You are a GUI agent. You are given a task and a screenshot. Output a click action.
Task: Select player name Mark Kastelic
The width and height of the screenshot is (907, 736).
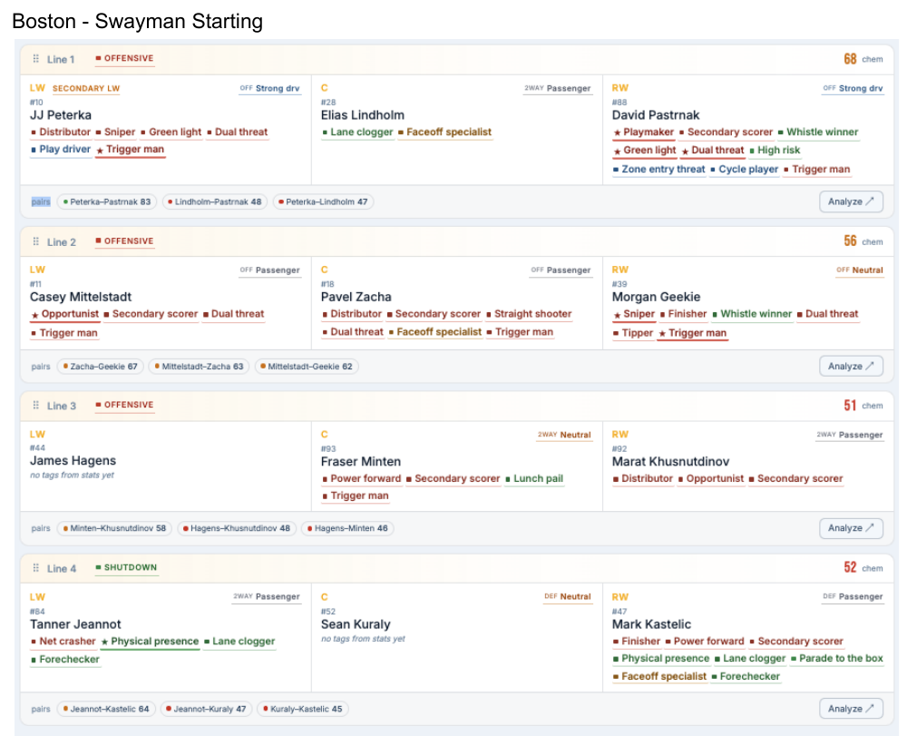coord(652,624)
